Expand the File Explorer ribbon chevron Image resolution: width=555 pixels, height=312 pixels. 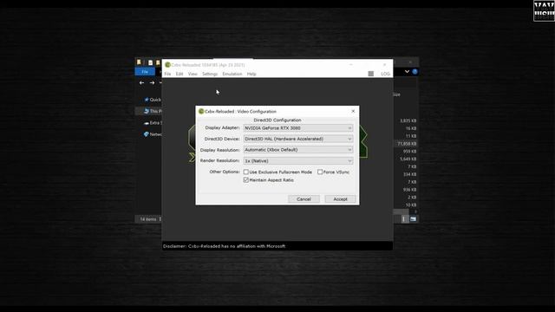point(407,71)
